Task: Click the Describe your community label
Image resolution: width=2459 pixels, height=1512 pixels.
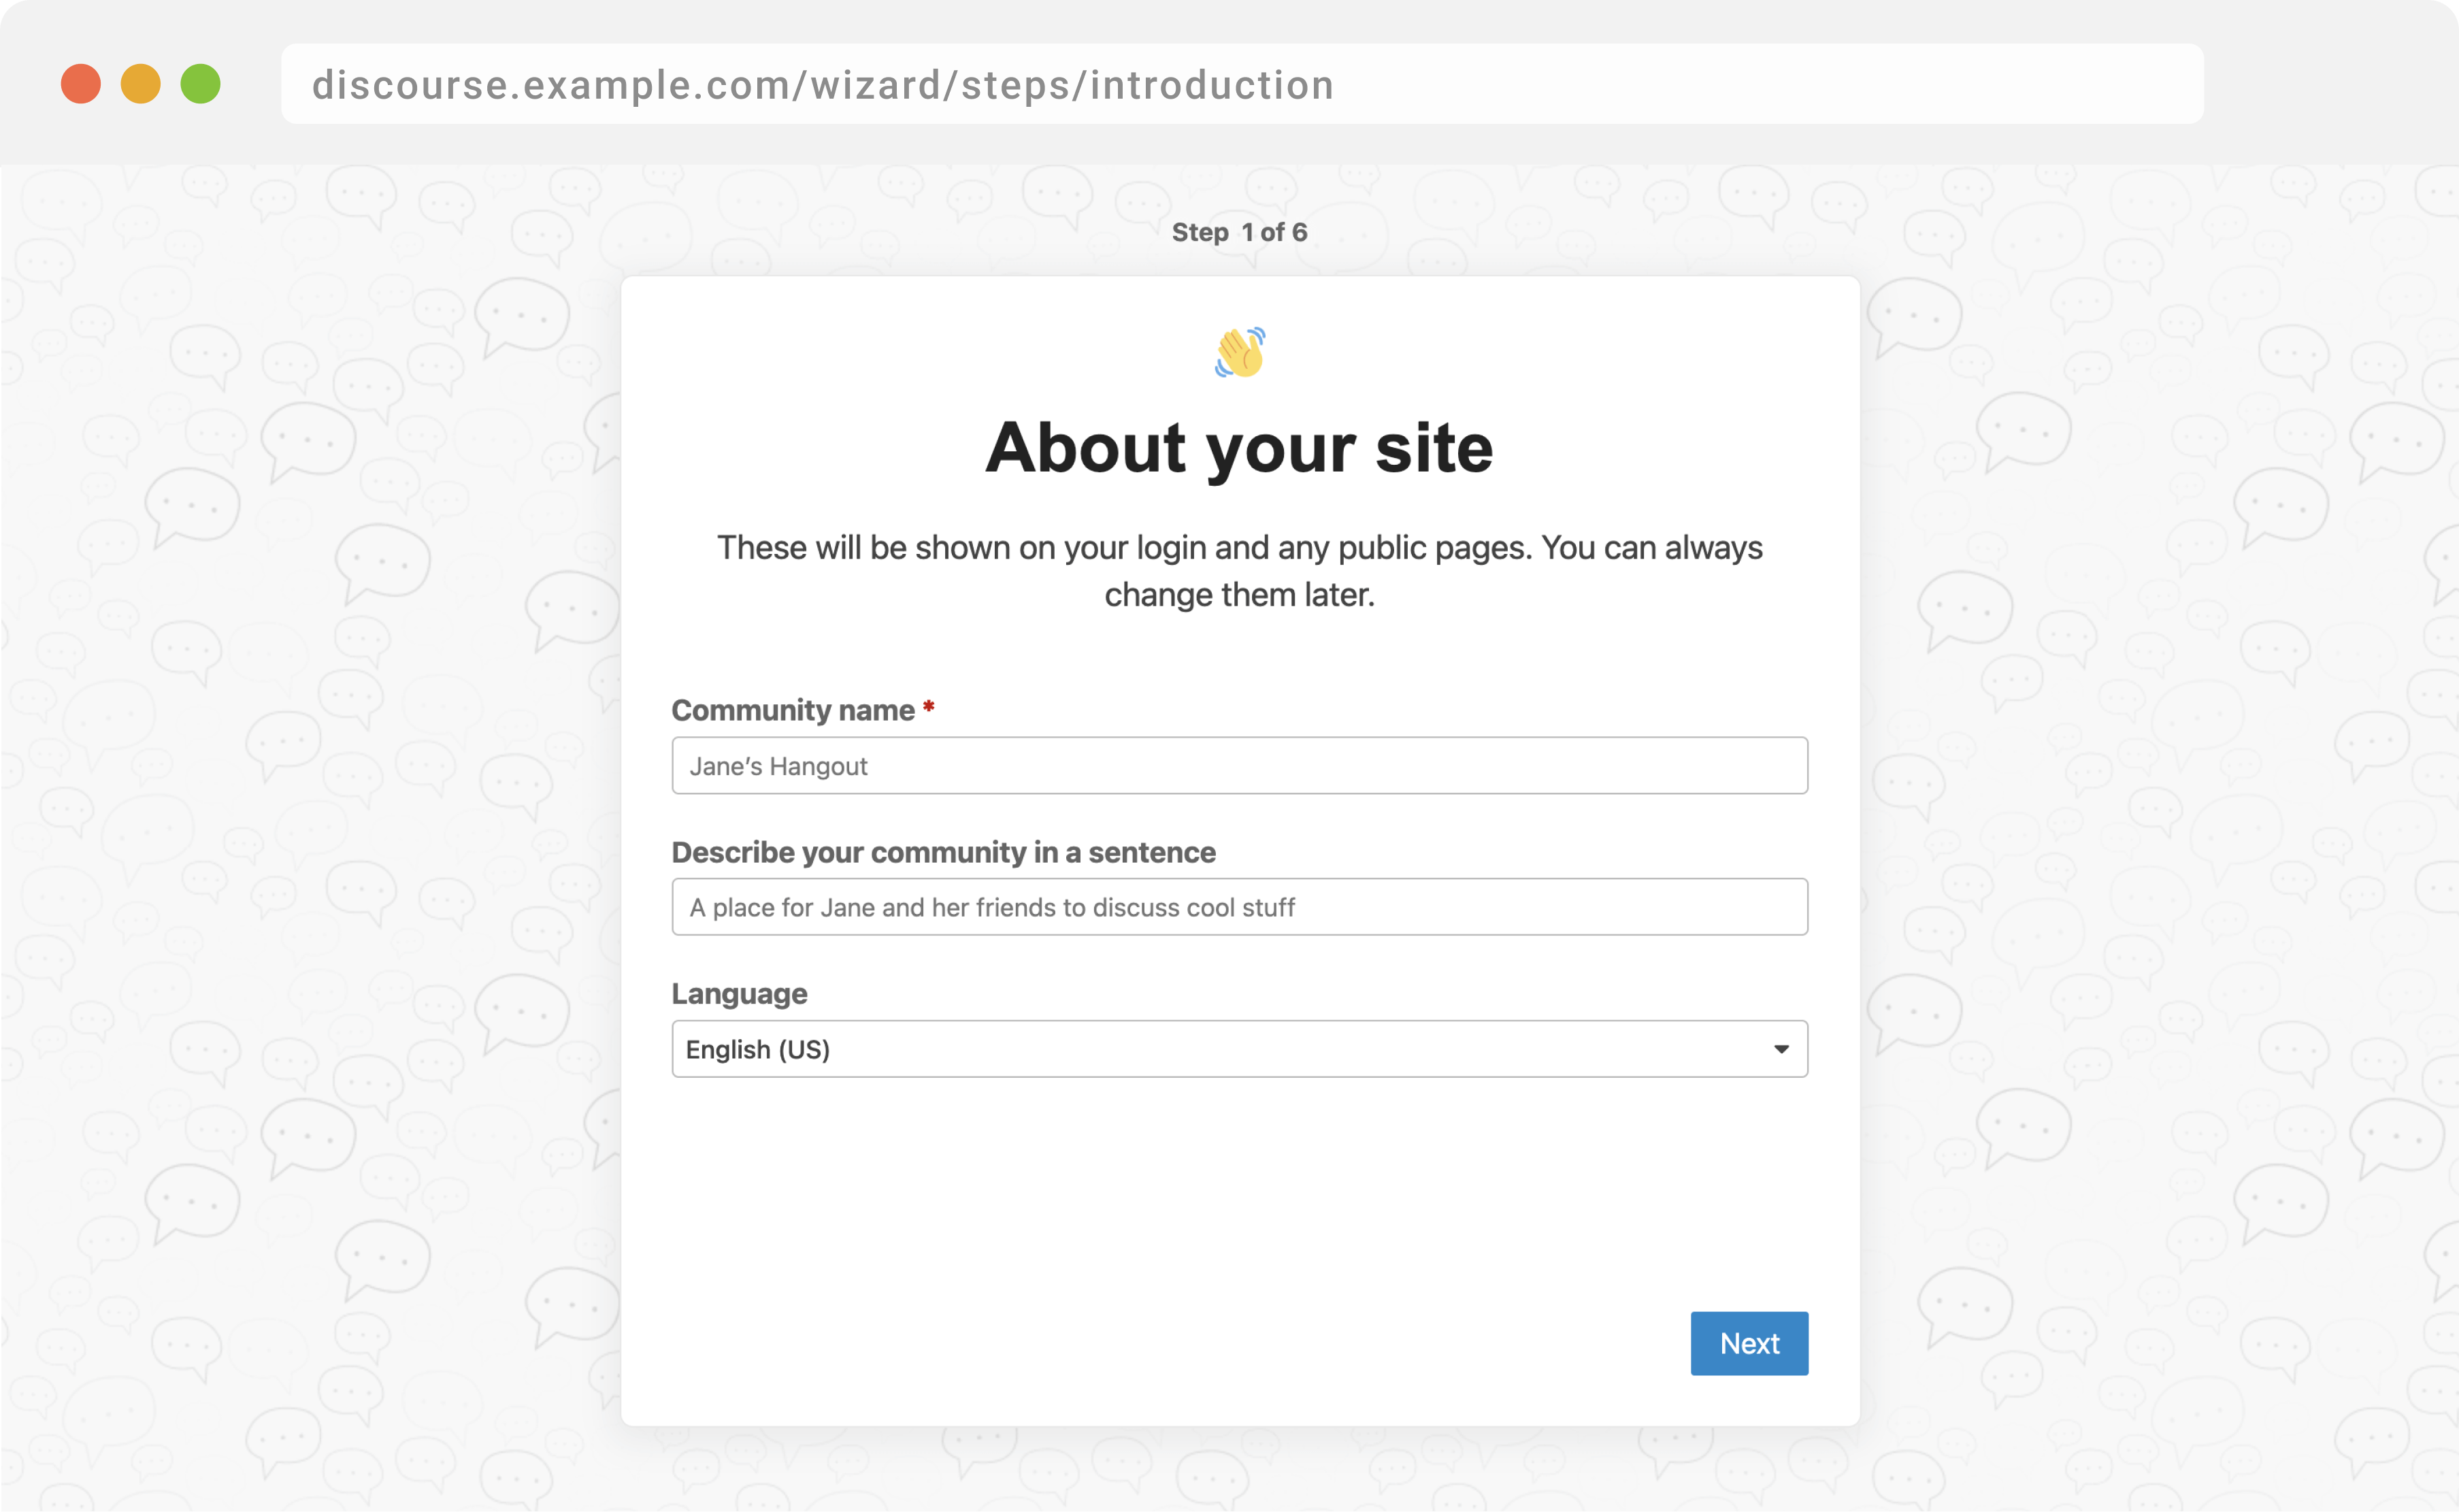Action: [x=944, y=852]
